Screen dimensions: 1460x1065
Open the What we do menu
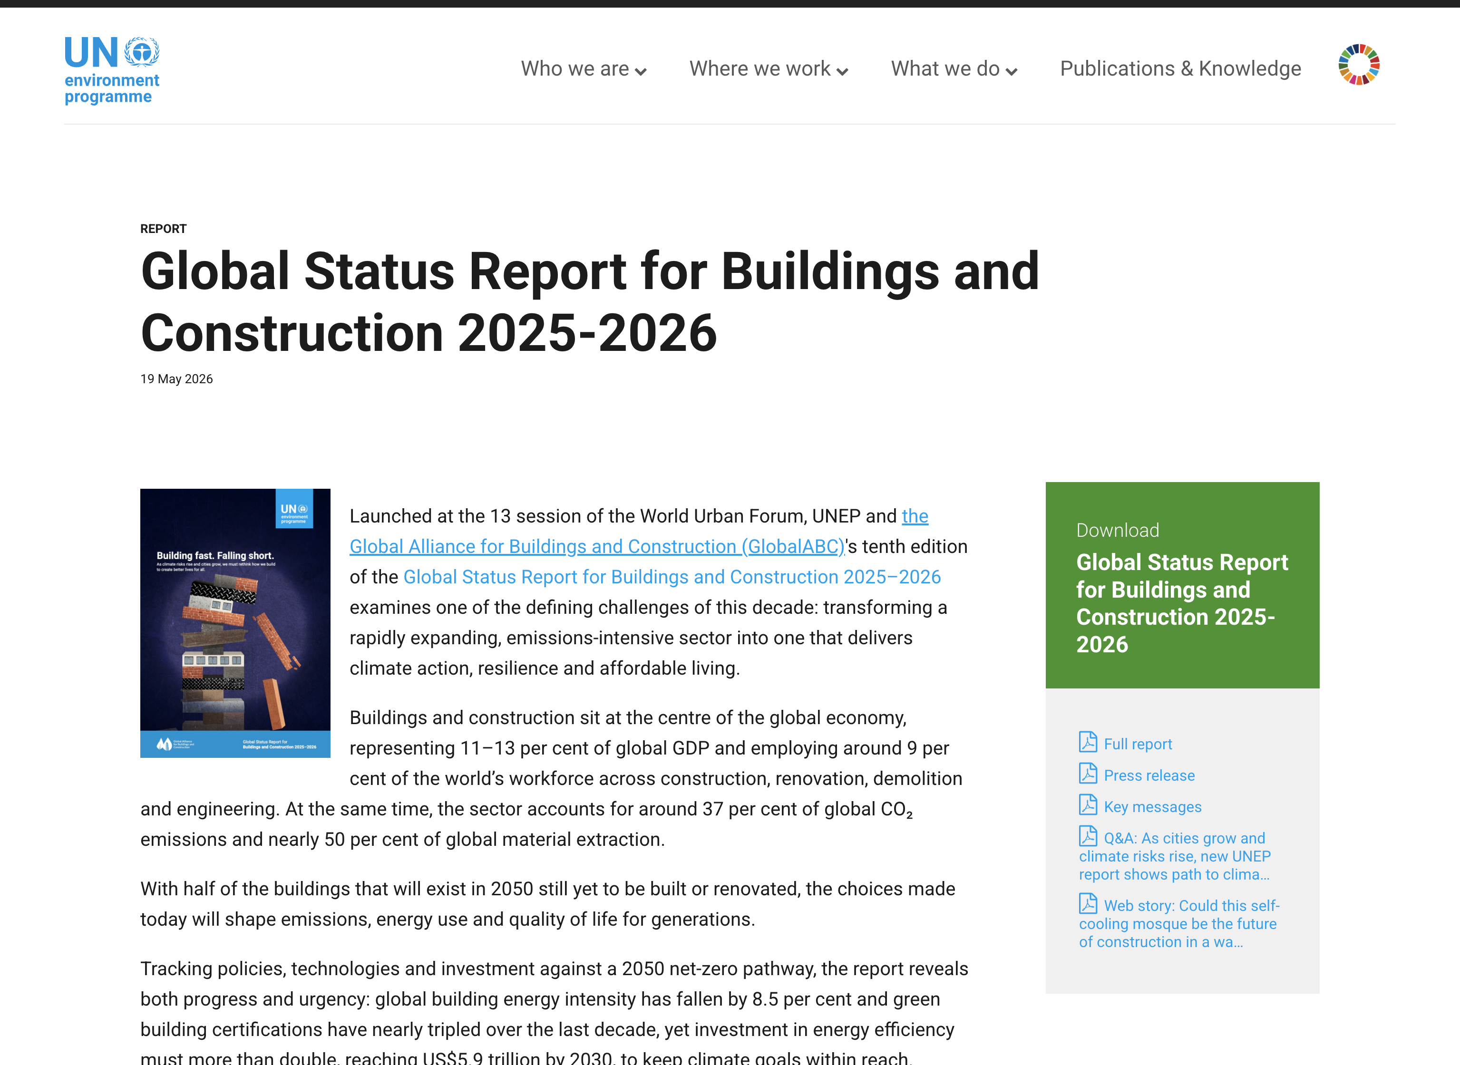tap(954, 68)
